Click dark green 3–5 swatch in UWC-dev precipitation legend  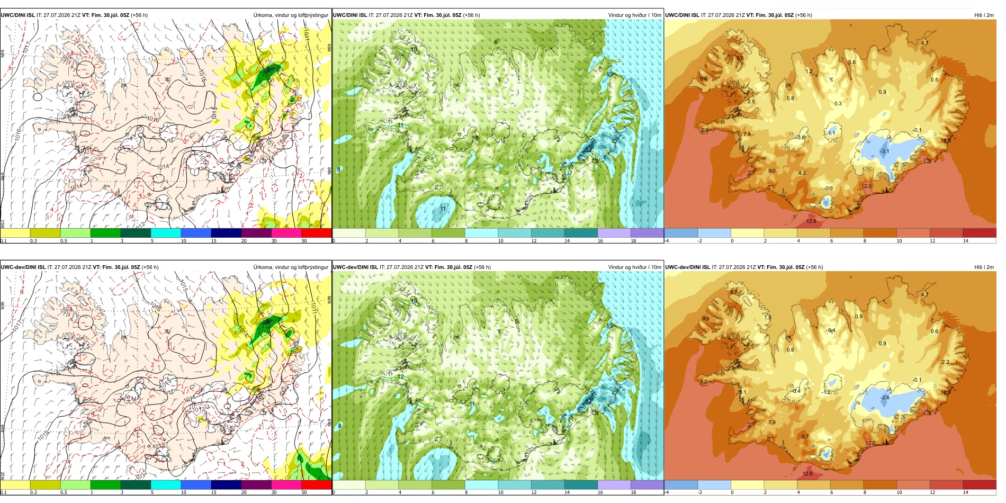point(136,484)
